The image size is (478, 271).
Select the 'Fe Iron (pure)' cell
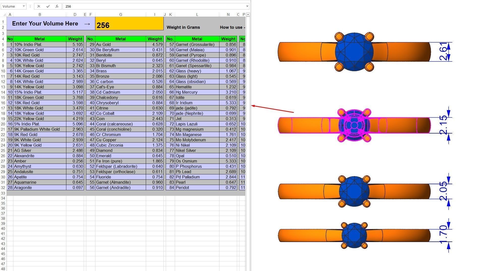pos(121,161)
